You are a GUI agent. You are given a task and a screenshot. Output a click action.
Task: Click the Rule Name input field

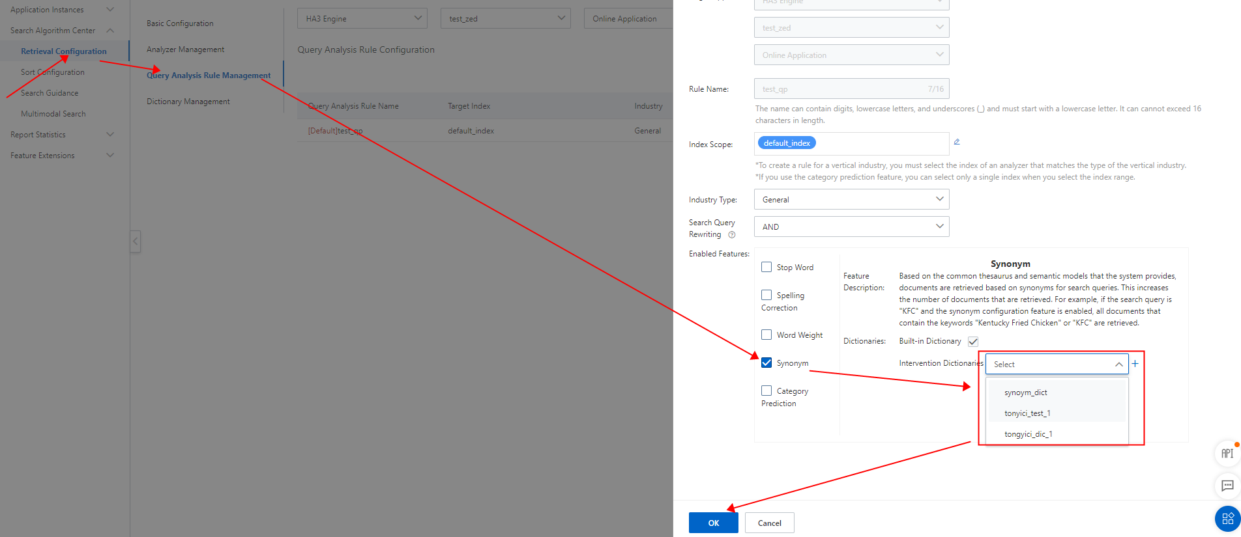point(851,89)
